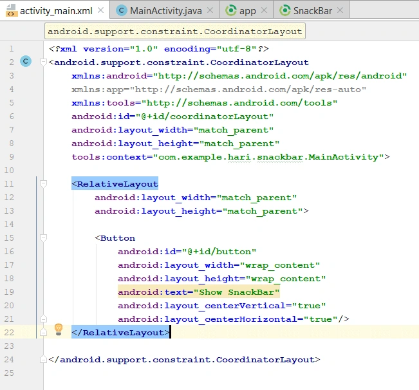This screenshot has height=390, width=419.
Task: Switch to the SnackBar tab
Action: (x=312, y=11)
